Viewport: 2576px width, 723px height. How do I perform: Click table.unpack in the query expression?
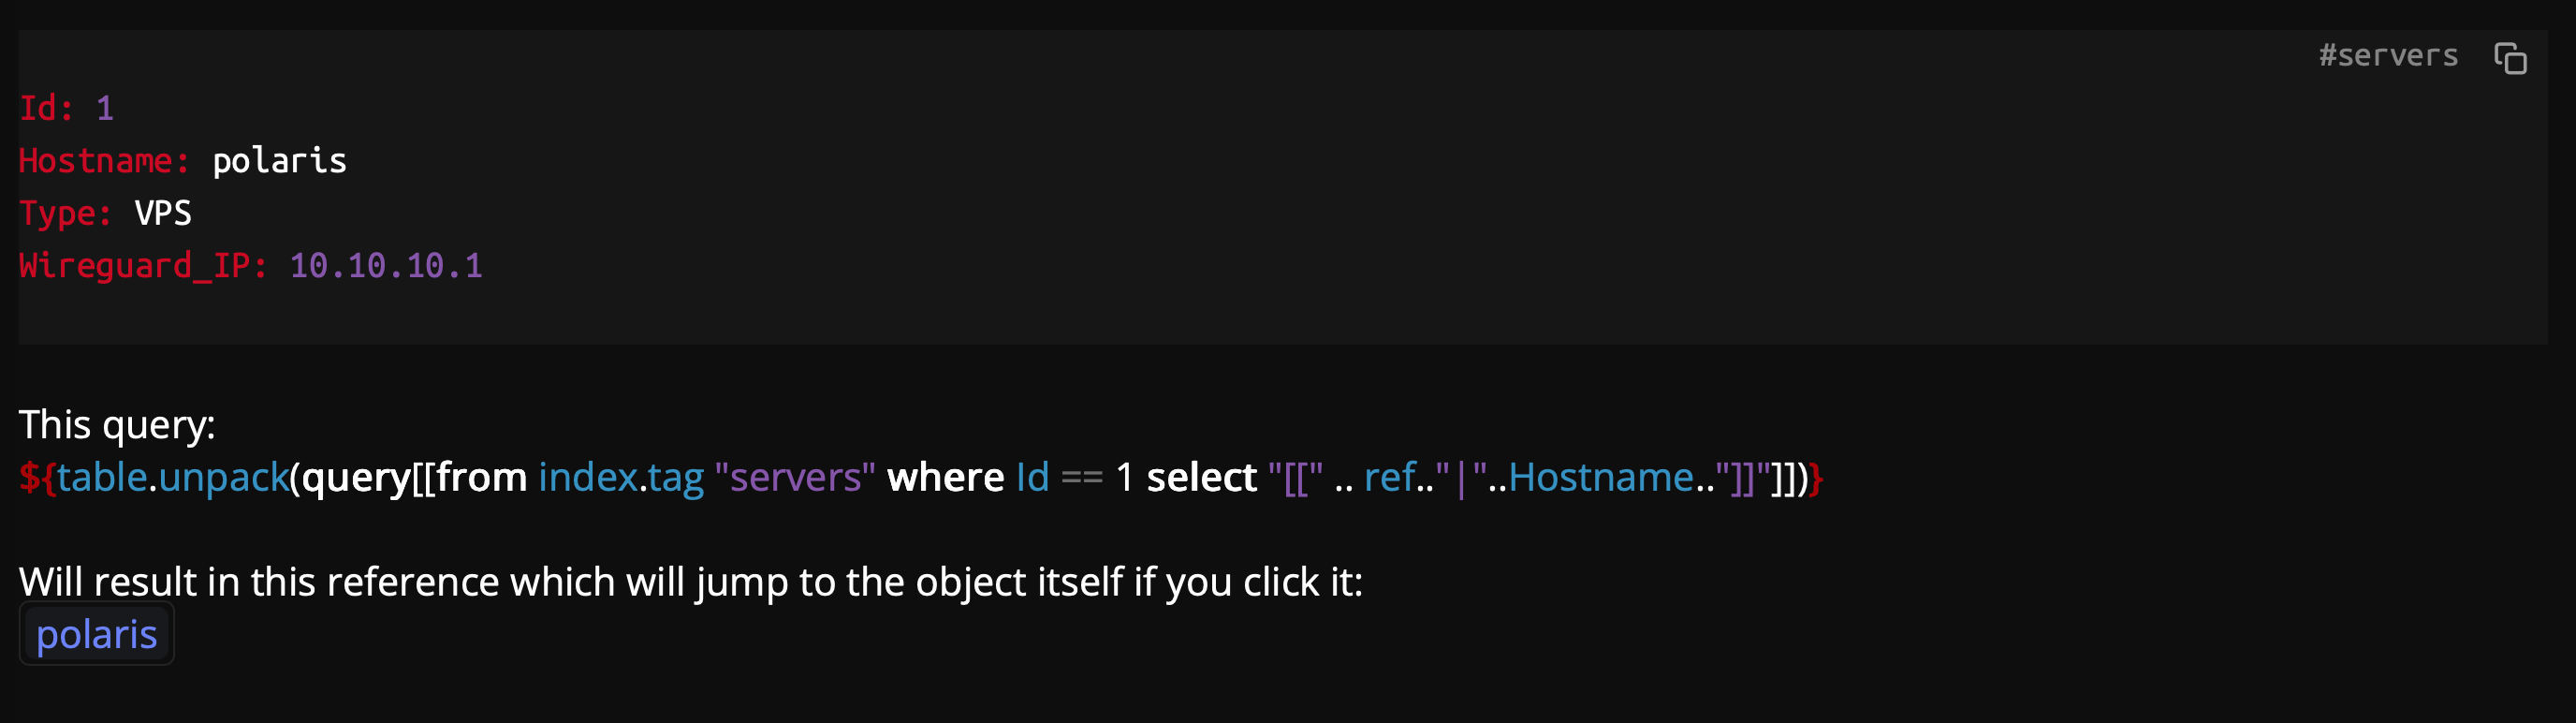point(172,478)
